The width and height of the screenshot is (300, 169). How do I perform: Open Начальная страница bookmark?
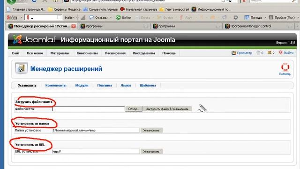[139, 9]
